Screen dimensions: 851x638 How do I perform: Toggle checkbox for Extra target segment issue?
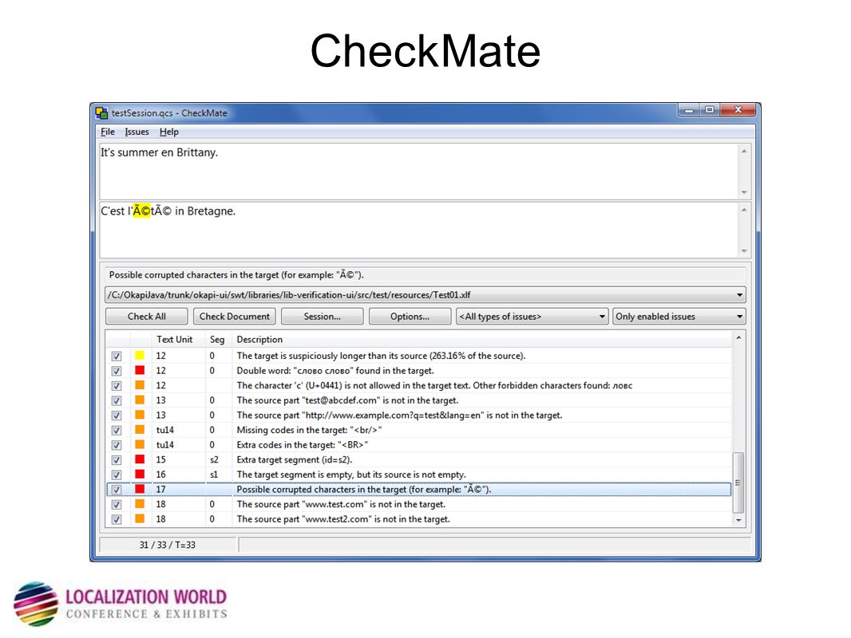(117, 459)
